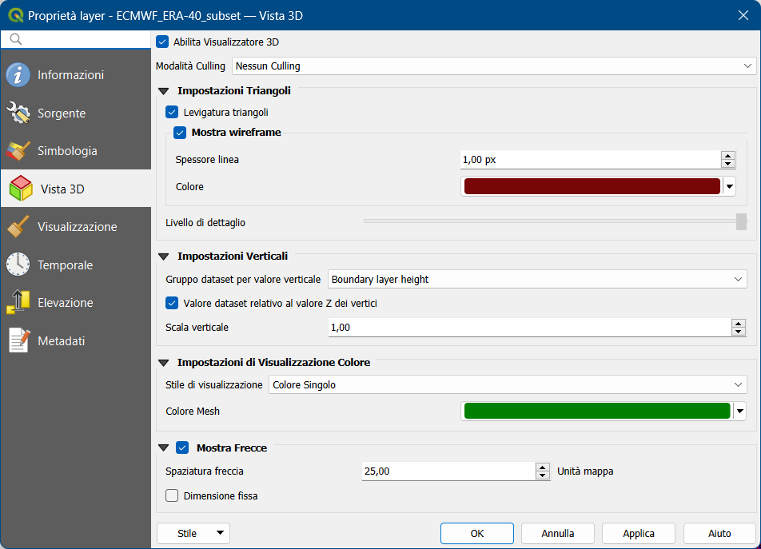761x549 pixels.
Task: Click the Informazioni info icon
Action: tap(18, 74)
